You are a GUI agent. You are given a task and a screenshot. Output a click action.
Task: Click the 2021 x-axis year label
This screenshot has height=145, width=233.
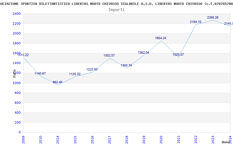tap(179, 140)
